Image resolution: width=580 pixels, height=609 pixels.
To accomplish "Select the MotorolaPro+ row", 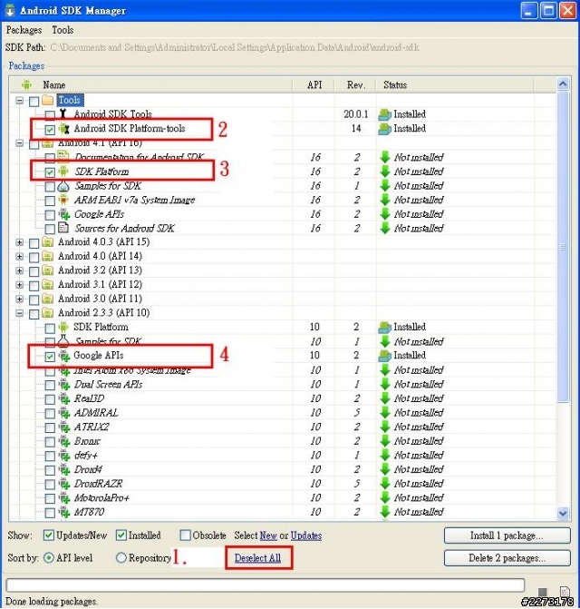I will click(285, 498).
